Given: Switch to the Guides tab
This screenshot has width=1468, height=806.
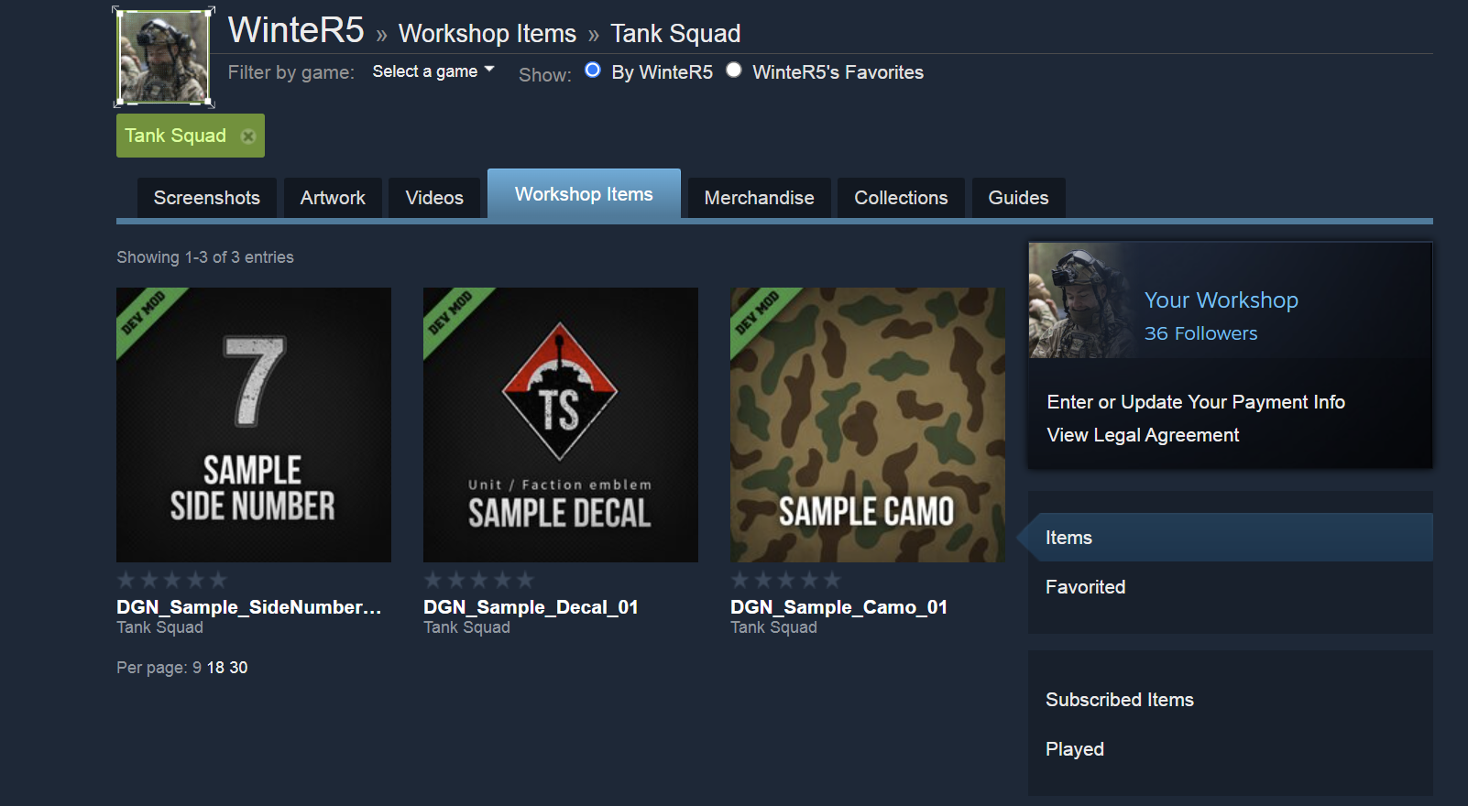Looking at the screenshot, I should (x=1018, y=198).
